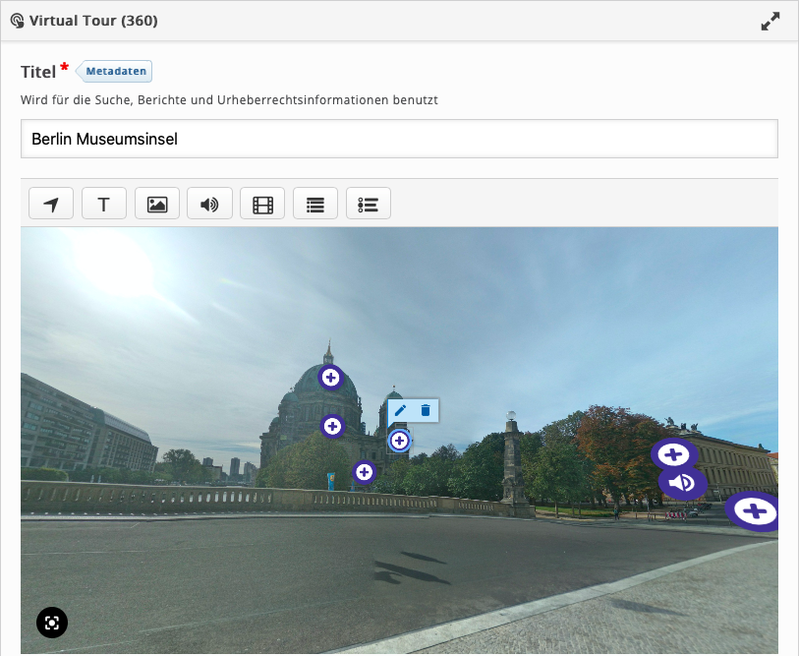Click the selected plus hotspot under the edit popup

[399, 441]
